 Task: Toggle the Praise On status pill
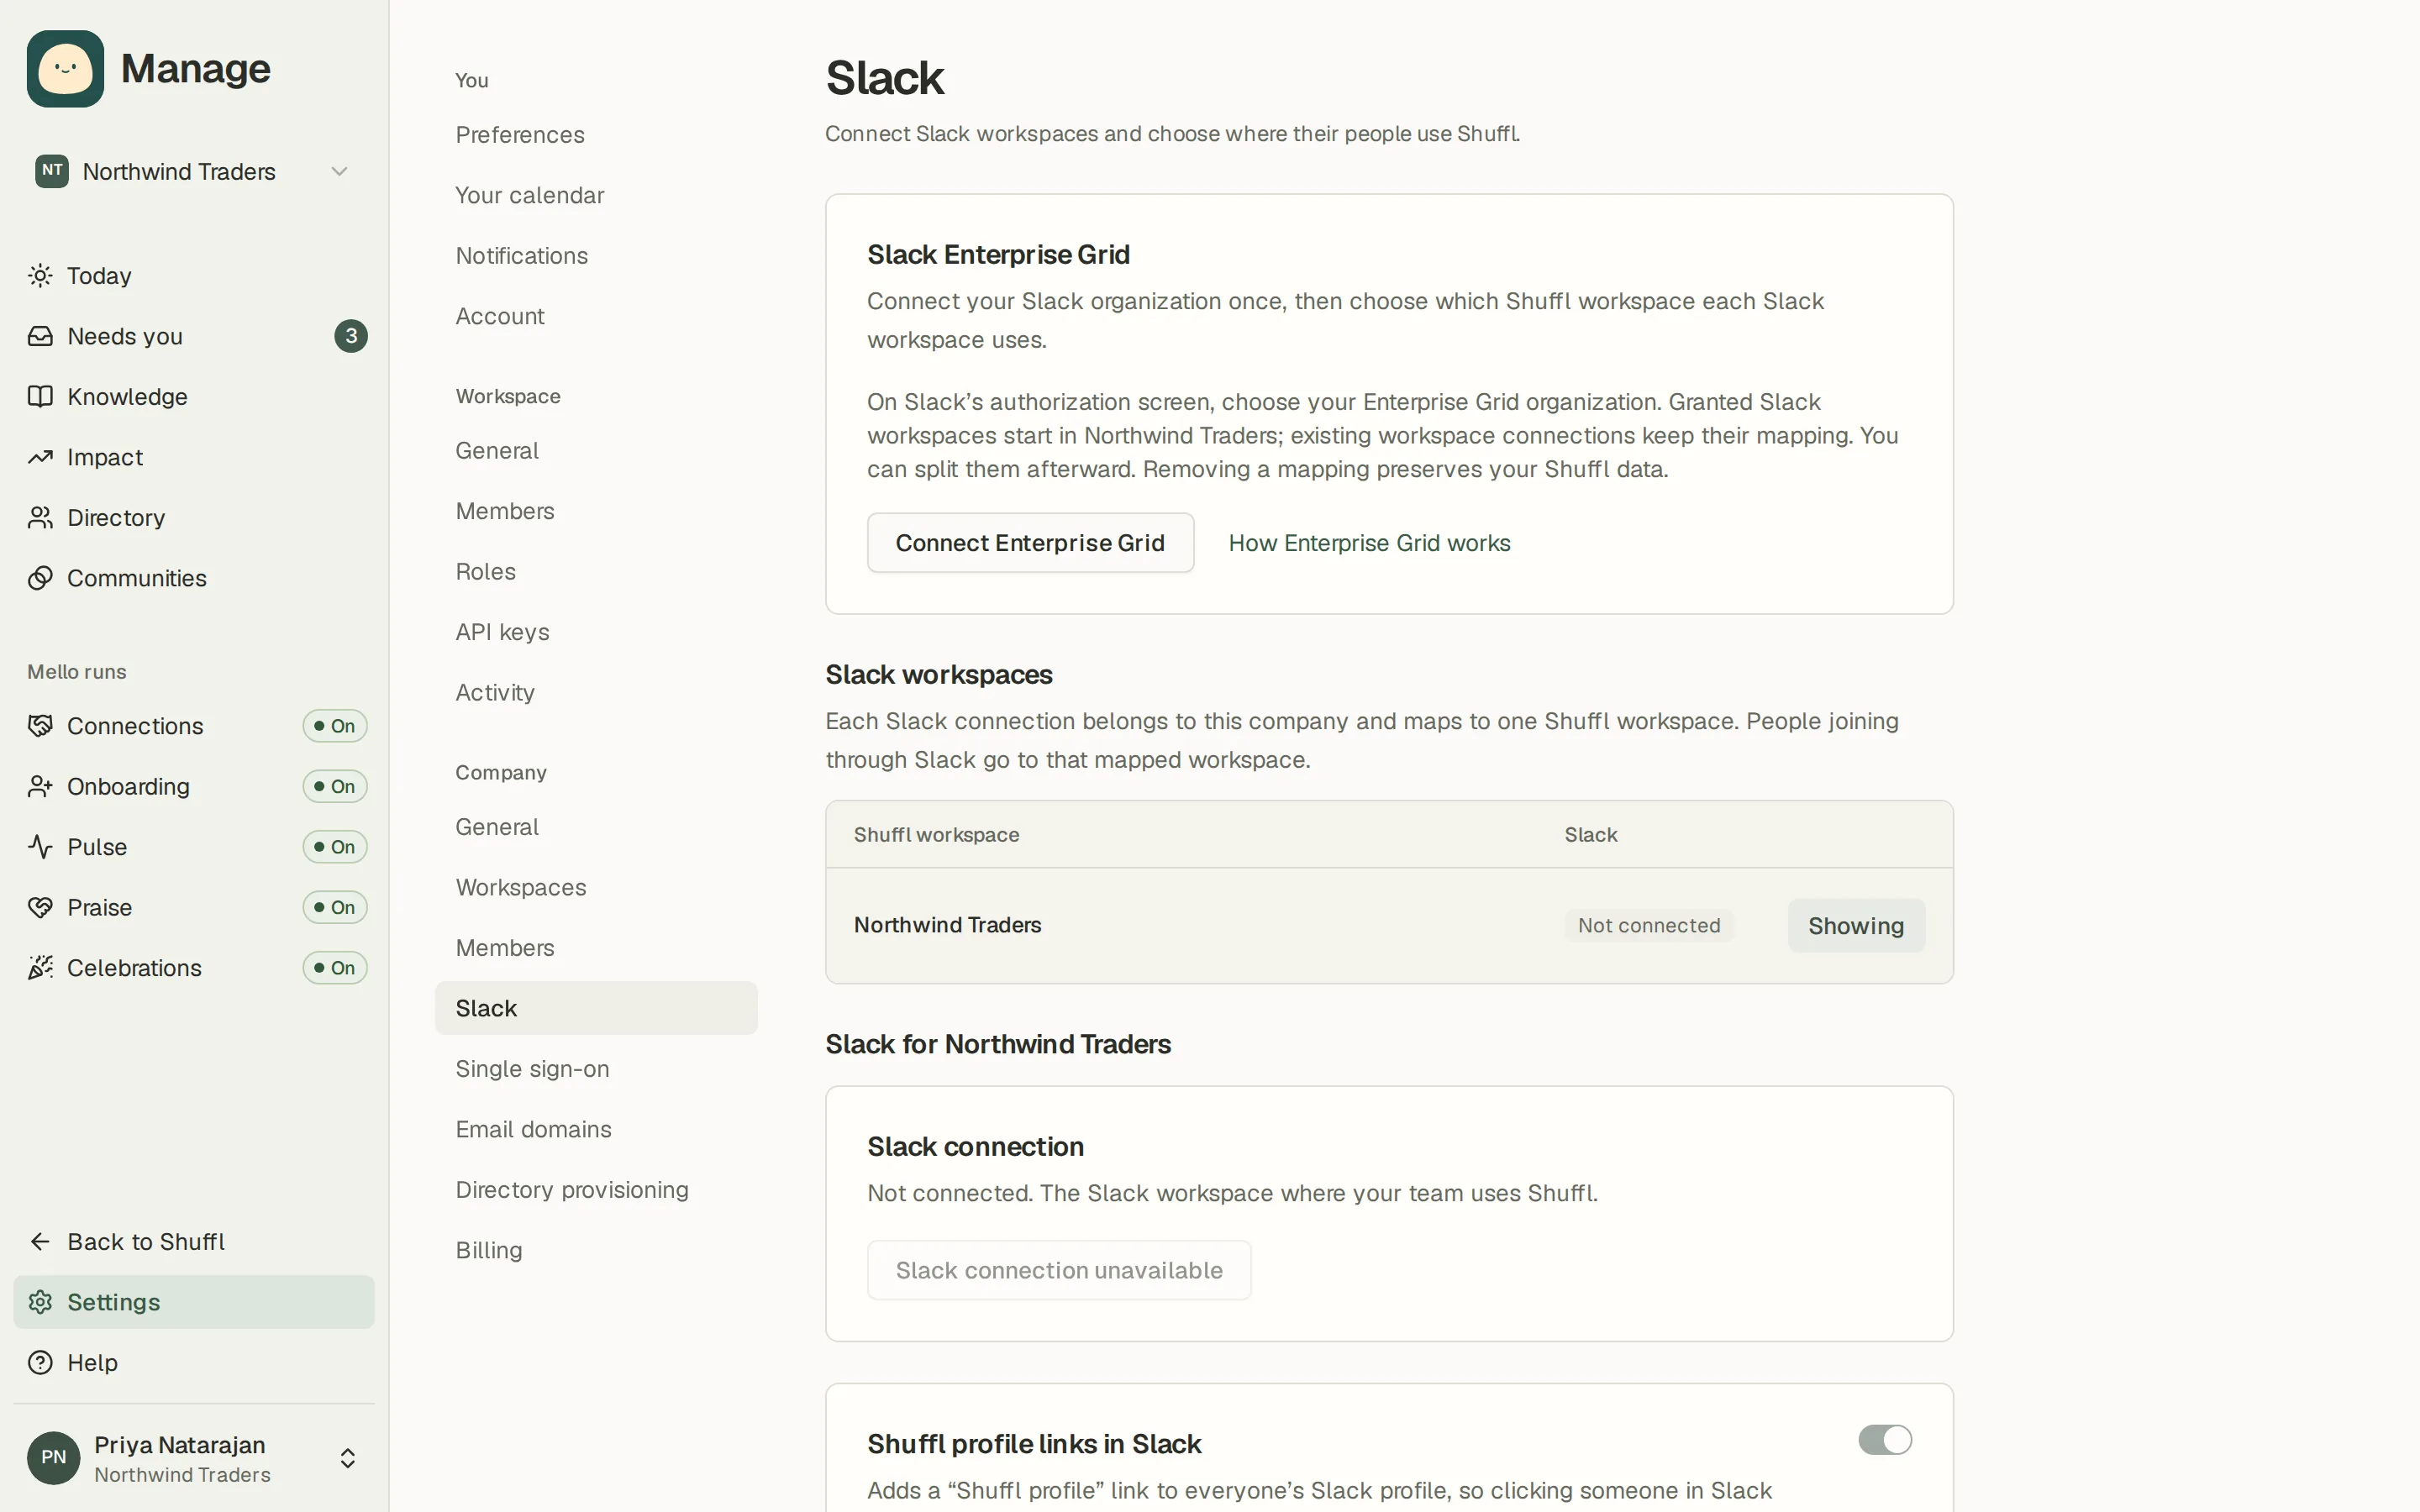pos(335,907)
